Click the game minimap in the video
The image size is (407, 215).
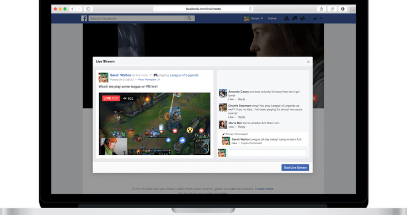pos(202,147)
